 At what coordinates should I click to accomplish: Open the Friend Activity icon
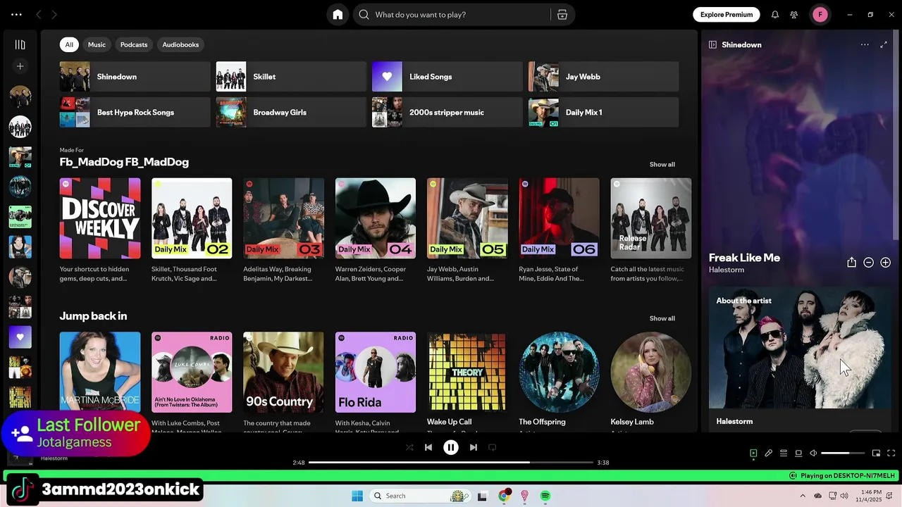point(794,15)
